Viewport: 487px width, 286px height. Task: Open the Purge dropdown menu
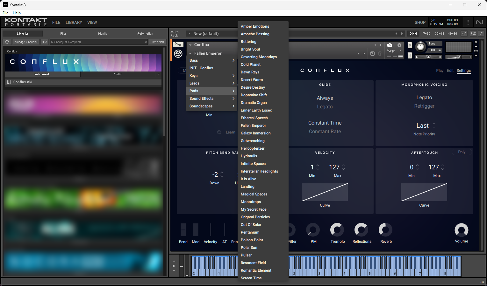pos(395,51)
